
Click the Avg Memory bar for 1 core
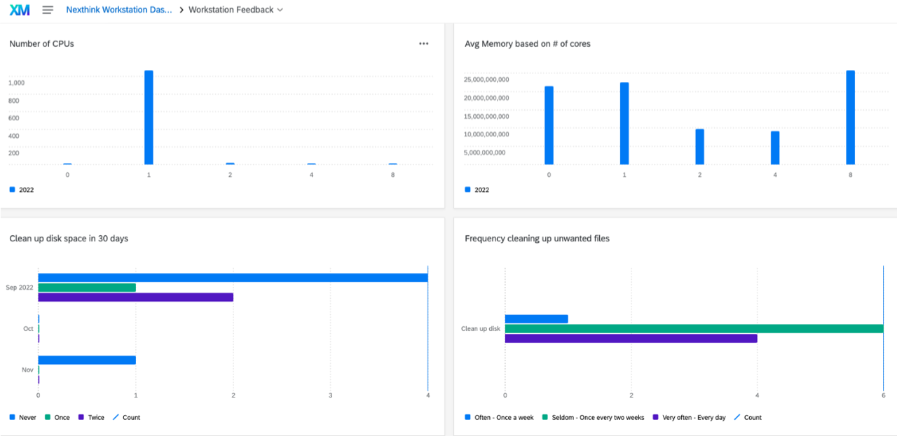(624, 123)
